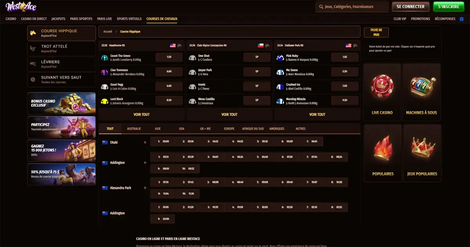Screen dimensions: 470x247
Task: Click the US flag on Oaklawn Park R8
Action: click(x=349, y=45)
